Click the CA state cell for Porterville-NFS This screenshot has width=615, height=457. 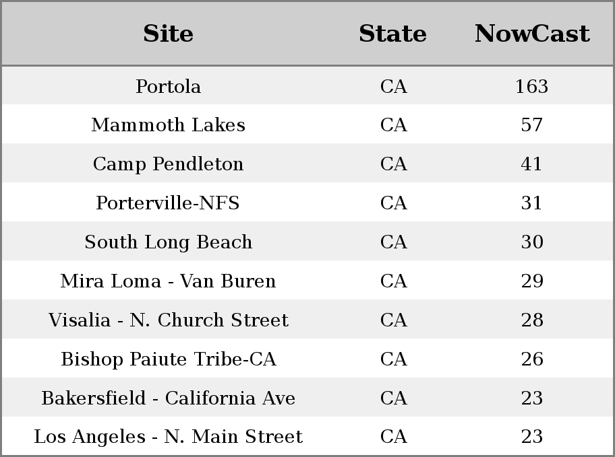[x=393, y=203]
